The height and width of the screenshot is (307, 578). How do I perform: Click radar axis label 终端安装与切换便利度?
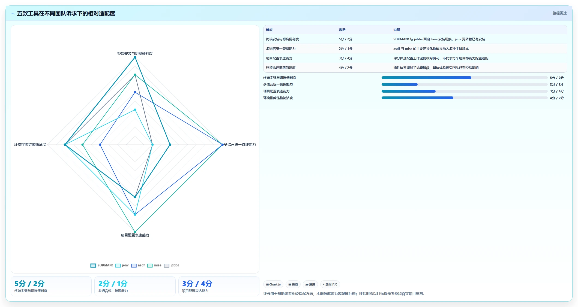click(x=135, y=53)
